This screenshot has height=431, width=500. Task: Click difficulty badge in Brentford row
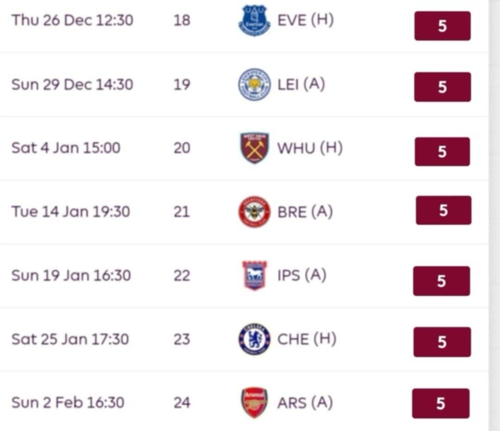coord(443,210)
